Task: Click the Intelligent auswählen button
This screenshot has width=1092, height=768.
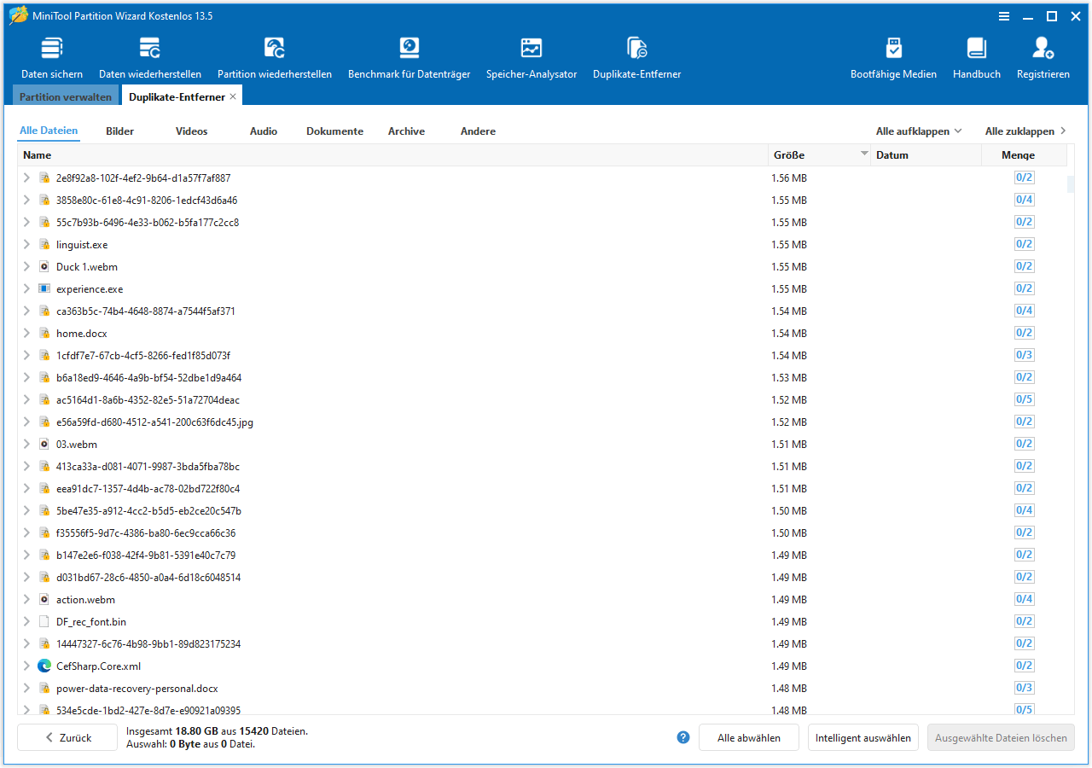Action: coord(863,738)
